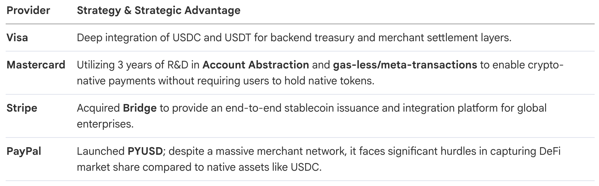Click the word 'enterprises' in Stripe row
This screenshot has width=599, height=186.
(x=105, y=124)
